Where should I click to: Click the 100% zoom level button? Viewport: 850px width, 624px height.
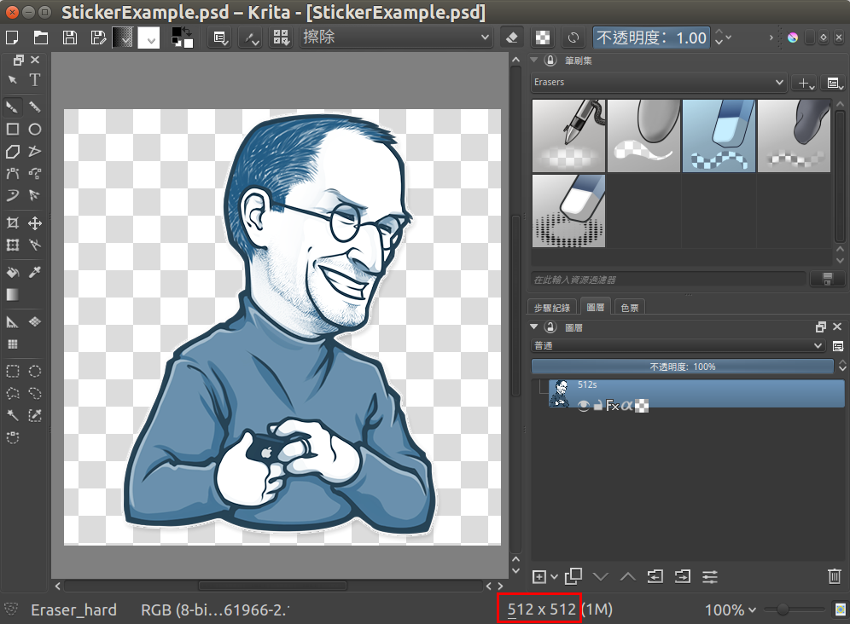tap(730, 610)
